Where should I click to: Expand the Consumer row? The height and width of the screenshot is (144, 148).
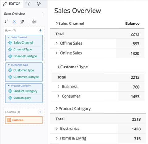tap(59, 96)
